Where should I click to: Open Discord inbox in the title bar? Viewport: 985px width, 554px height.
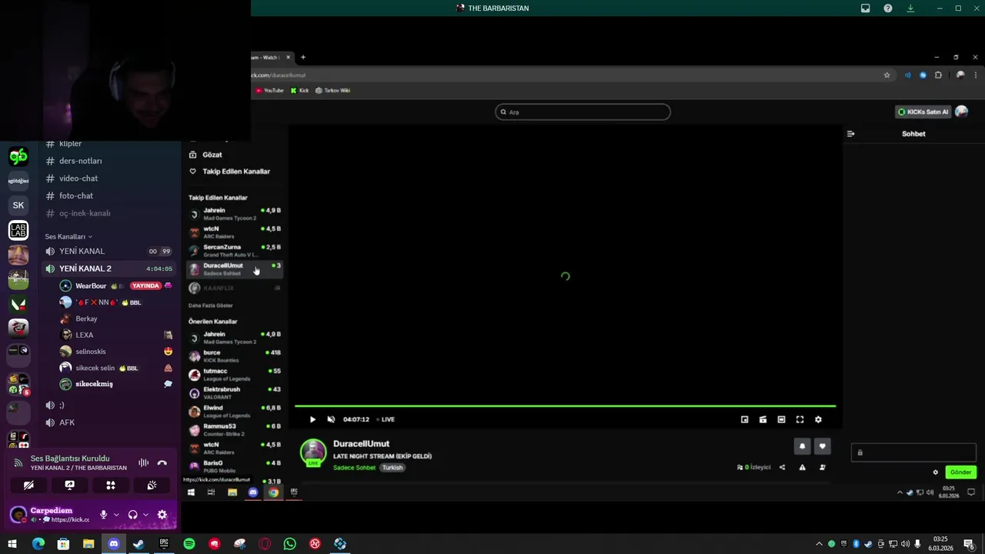pyautogui.click(x=866, y=8)
